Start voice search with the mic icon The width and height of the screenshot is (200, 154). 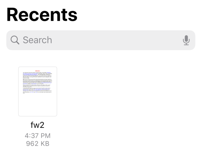tap(186, 40)
